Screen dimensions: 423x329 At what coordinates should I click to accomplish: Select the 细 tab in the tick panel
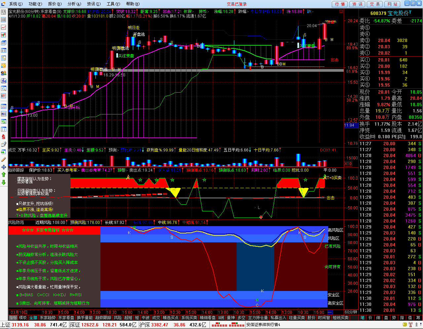pos(378,318)
